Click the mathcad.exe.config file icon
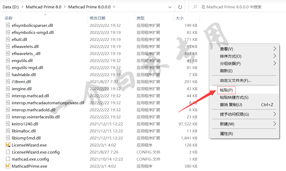This screenshot has width=286, height=171. [x=8, y=159]
